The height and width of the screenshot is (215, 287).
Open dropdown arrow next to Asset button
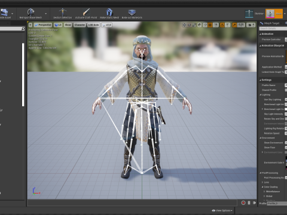(x=13, y=14)
